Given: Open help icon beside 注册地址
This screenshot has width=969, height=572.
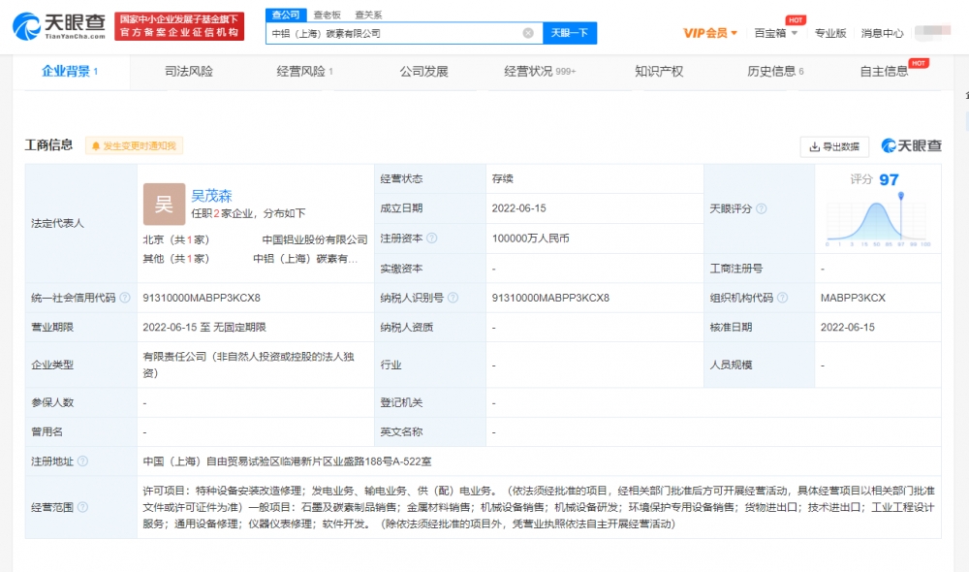Looking at the screenshot, I should pyautogui.click(x=82, y=461).
